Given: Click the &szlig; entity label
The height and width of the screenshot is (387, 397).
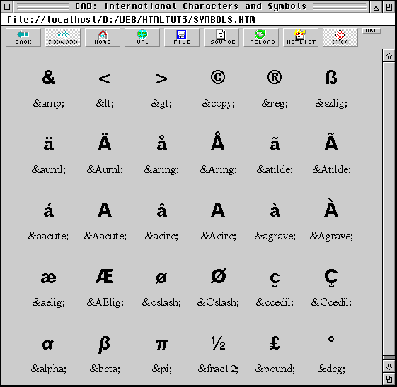Looking at the screenshot, I should [331, 103].
